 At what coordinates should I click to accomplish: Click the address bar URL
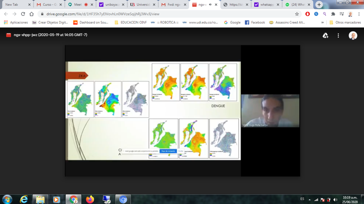pyautogui.click(x=103, y=14)
